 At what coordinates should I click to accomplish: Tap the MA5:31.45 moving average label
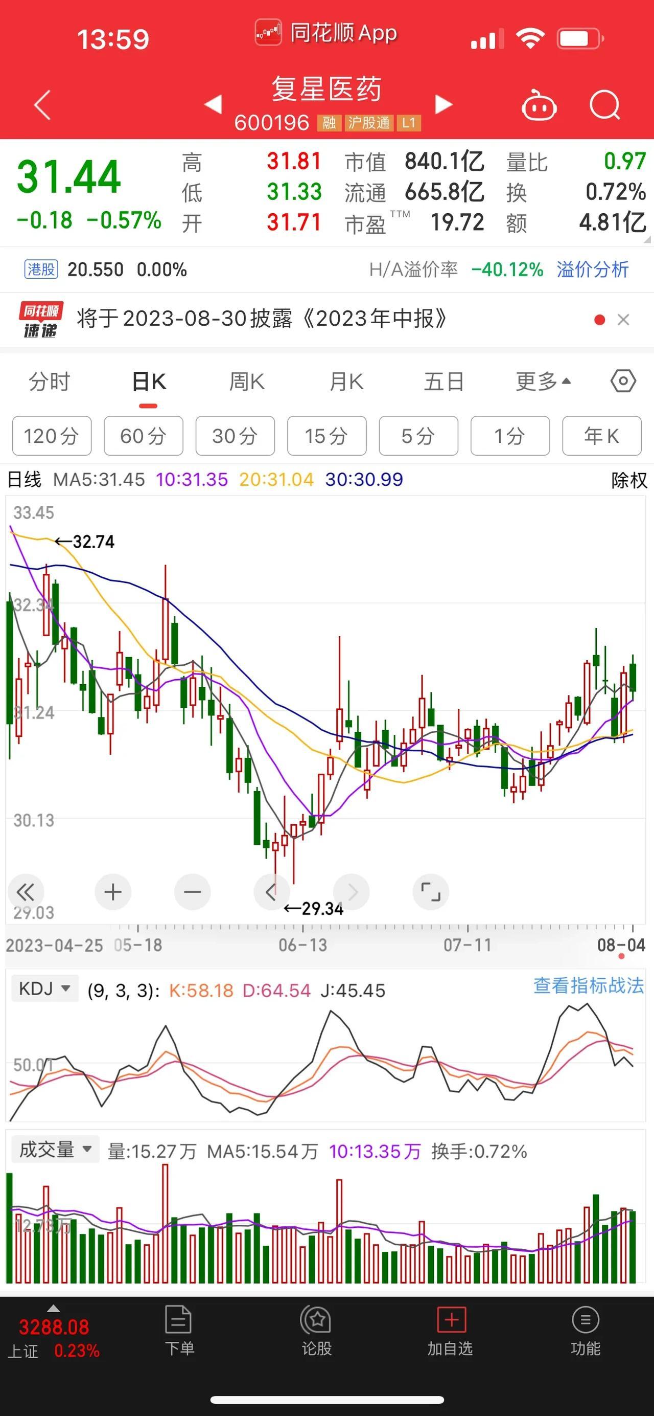99,479
